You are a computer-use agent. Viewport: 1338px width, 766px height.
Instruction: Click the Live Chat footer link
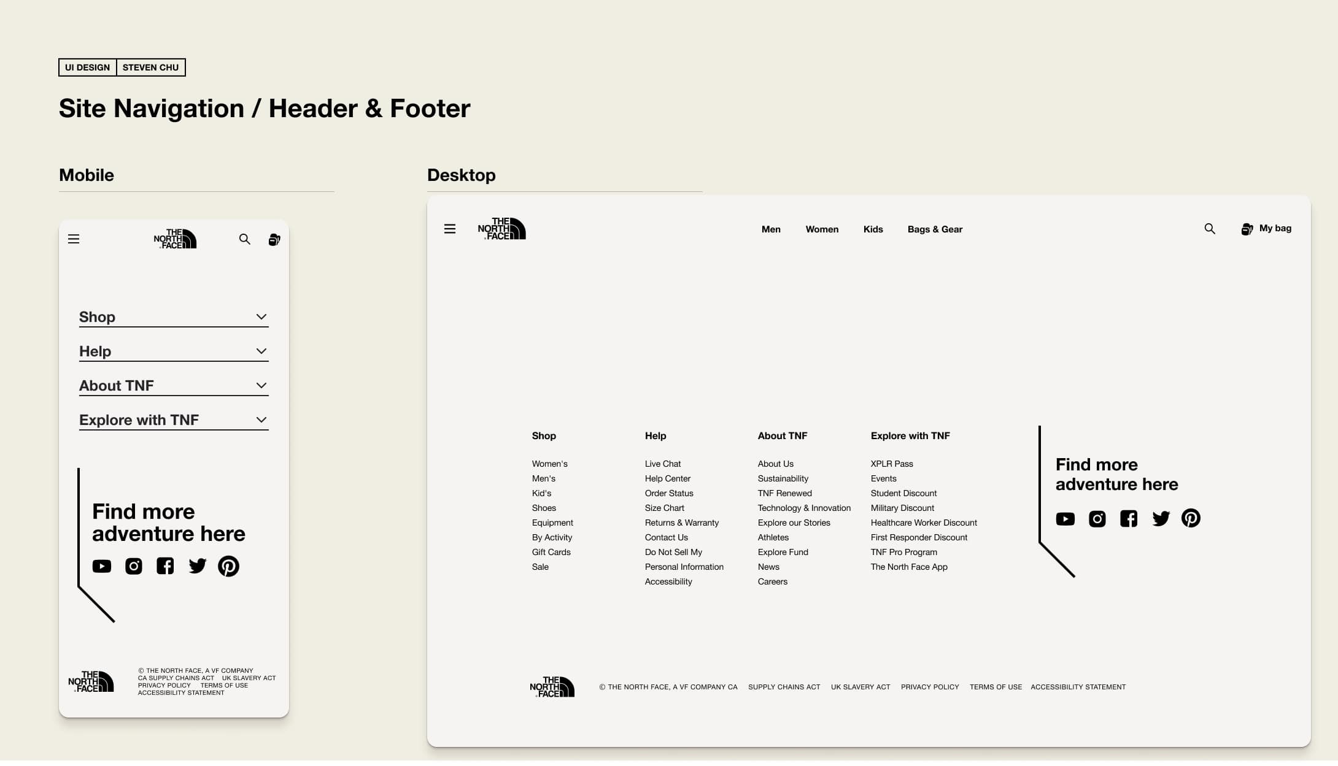click(662, 464)
